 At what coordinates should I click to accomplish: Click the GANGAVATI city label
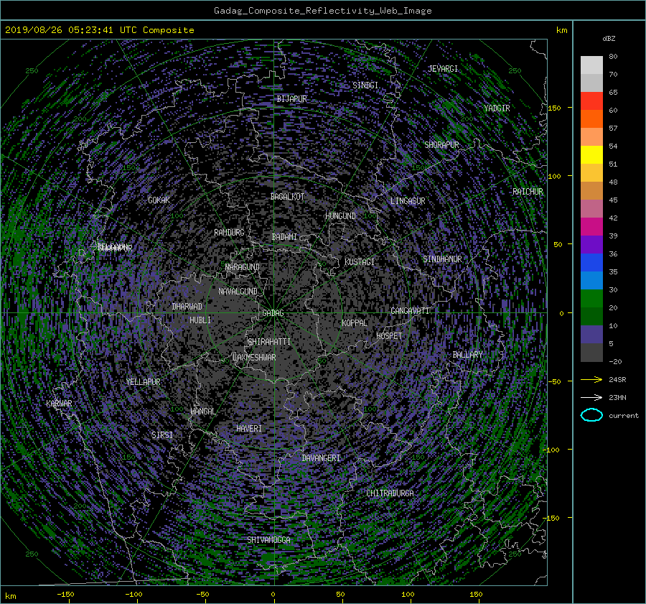coord(410,311)
